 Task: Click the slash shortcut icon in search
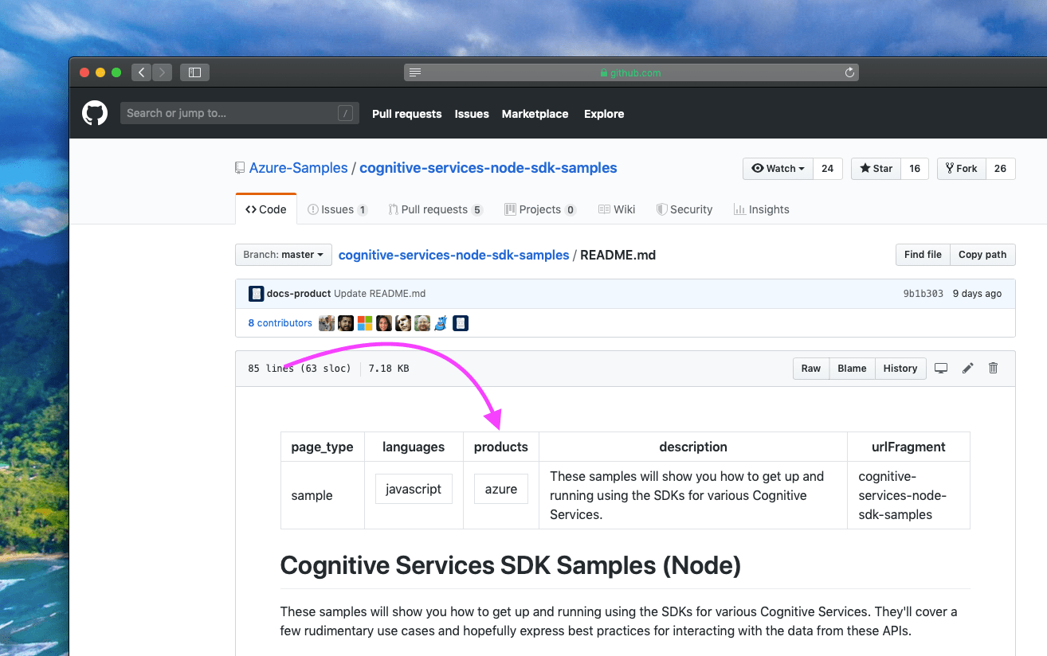(x=345, y=113)
